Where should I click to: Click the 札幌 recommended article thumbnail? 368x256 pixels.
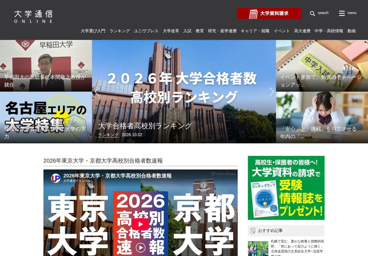click(x=258, y=248)
